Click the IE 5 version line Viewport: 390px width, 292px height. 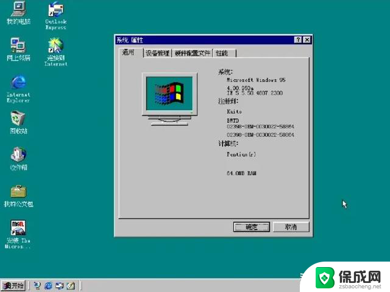[x=255, y=93]
